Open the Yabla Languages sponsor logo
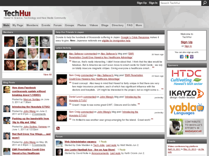209x156 pixels. pos(187,108)
